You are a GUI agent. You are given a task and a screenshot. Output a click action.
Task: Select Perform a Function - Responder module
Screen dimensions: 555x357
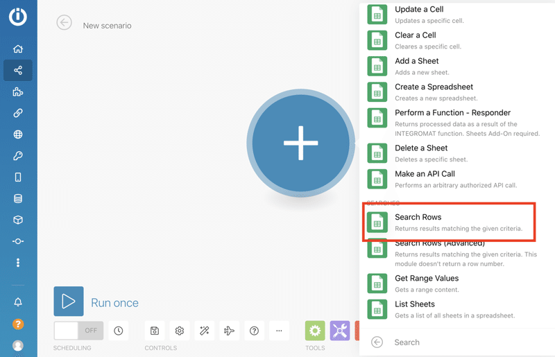(x=457, y=123)
